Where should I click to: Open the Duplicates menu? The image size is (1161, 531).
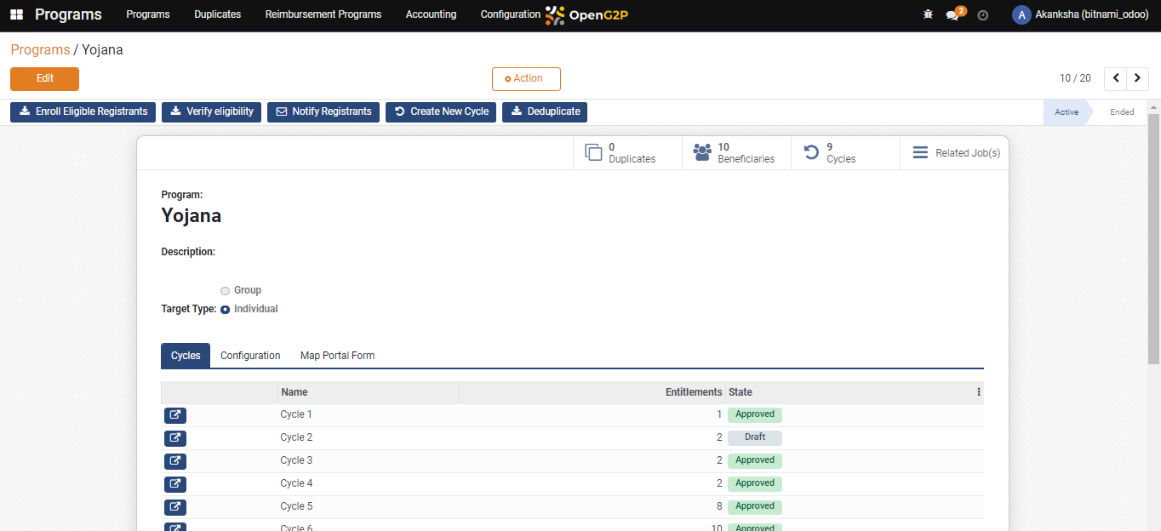click(x=217, y=14)
